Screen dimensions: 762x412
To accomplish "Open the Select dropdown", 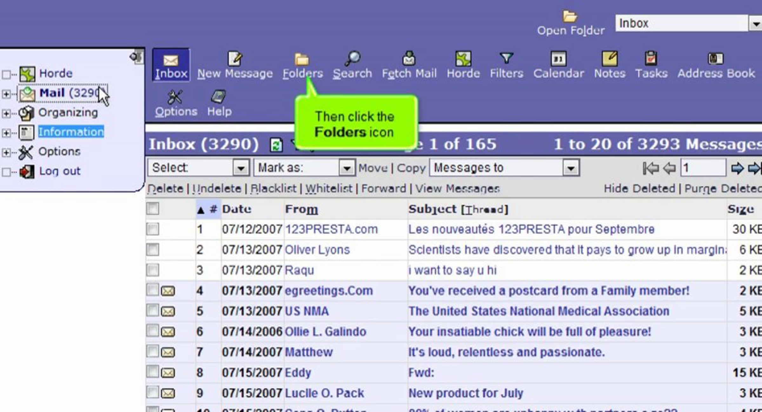I will [x=241, y=168].
